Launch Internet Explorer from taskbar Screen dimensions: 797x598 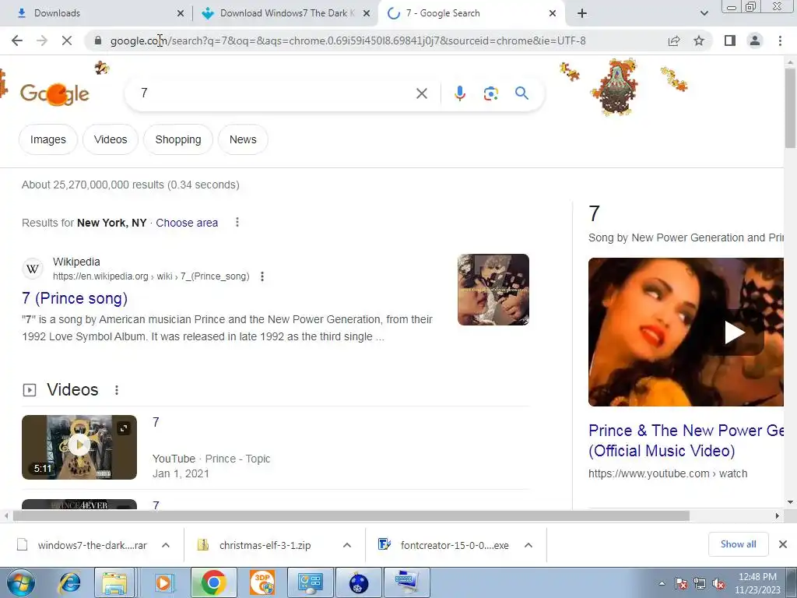coord(69,582)
